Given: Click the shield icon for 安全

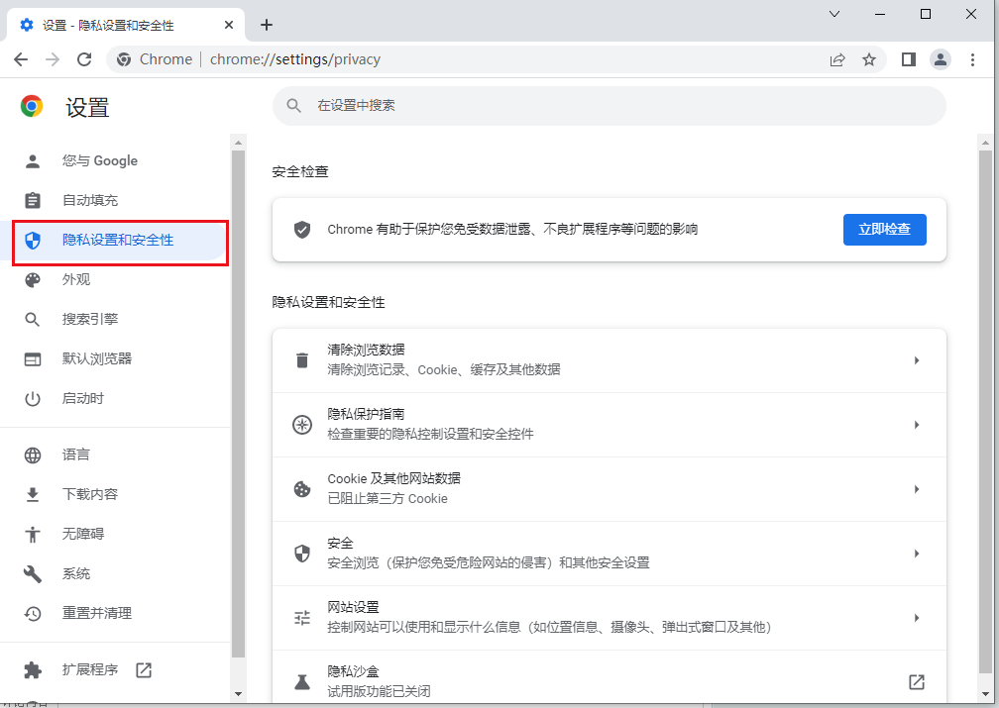Looking at the screenshot, I should pyautogui.click(x=302, y=554).
